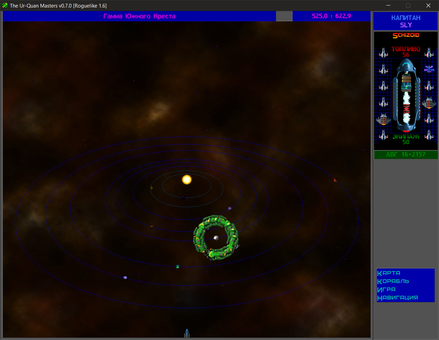This screenshot has height=340, width=439.
Task: Click the Капитан SLY name panel
Action: [x=406, y=21]
